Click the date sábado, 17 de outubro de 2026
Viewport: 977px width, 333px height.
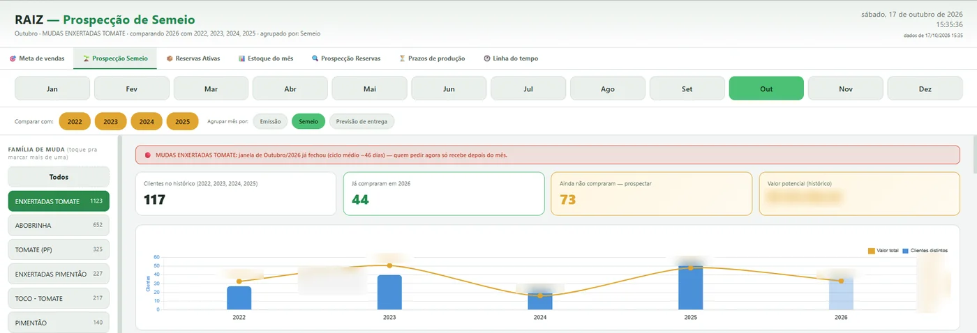pos(912,14)
